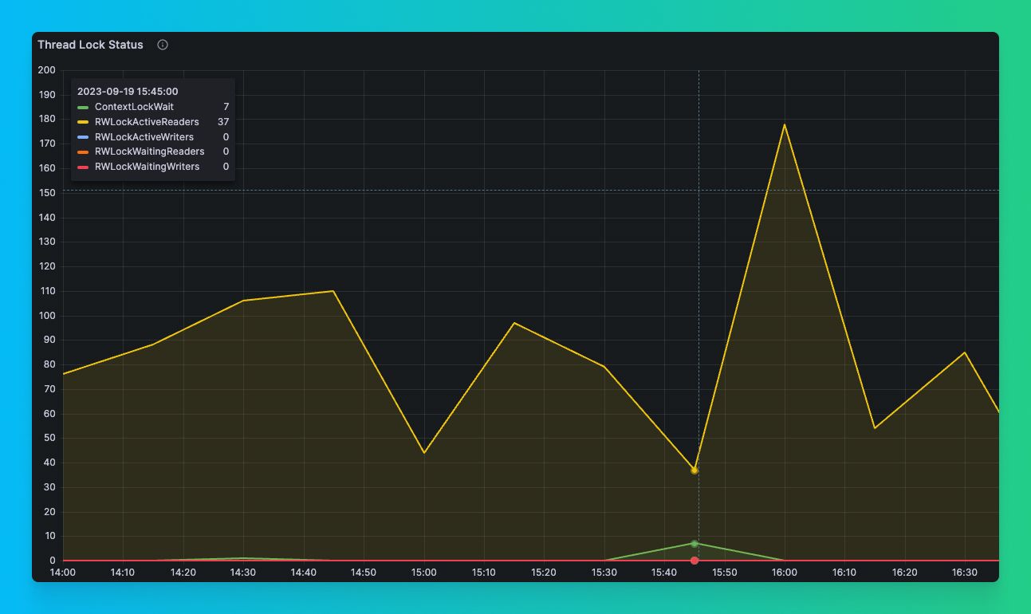Click the orange RWLockWaitingReaders color swatch
The height and width of the screenshot is (614, 1031).
tap(83, 152)
